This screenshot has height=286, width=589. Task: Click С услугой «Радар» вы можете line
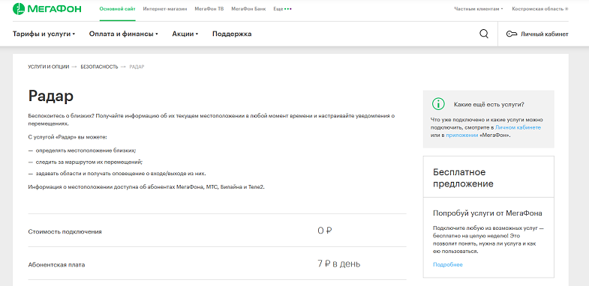pos(68,138)
